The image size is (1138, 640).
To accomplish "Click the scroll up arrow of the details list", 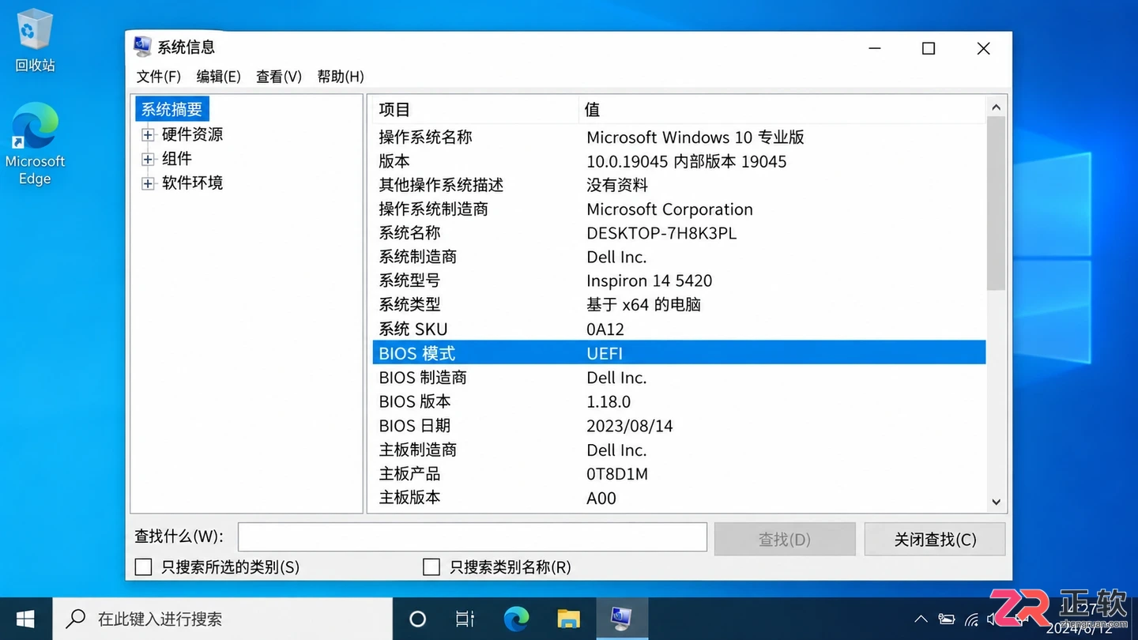I will click(996, 107).
